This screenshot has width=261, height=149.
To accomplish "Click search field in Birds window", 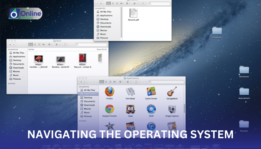I will point(91,44).
